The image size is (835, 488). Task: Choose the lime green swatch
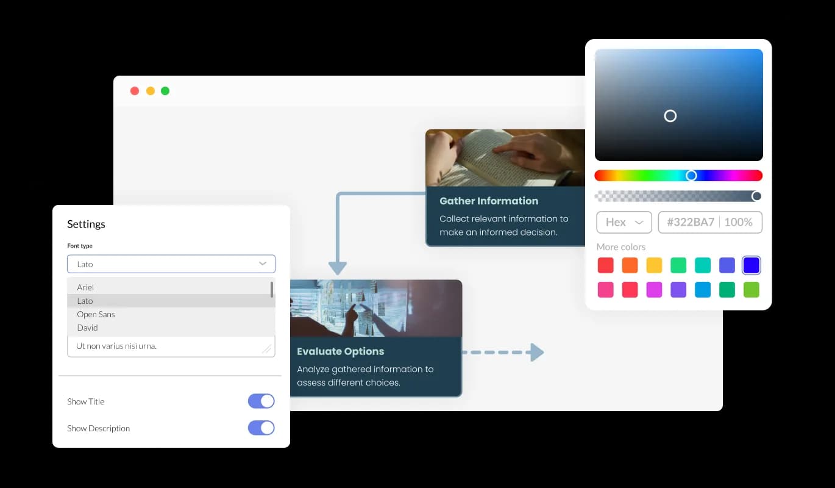click(751, 290)
